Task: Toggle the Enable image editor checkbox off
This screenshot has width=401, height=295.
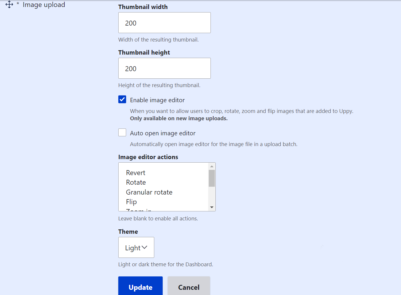Action: click(x=122, y=99)
